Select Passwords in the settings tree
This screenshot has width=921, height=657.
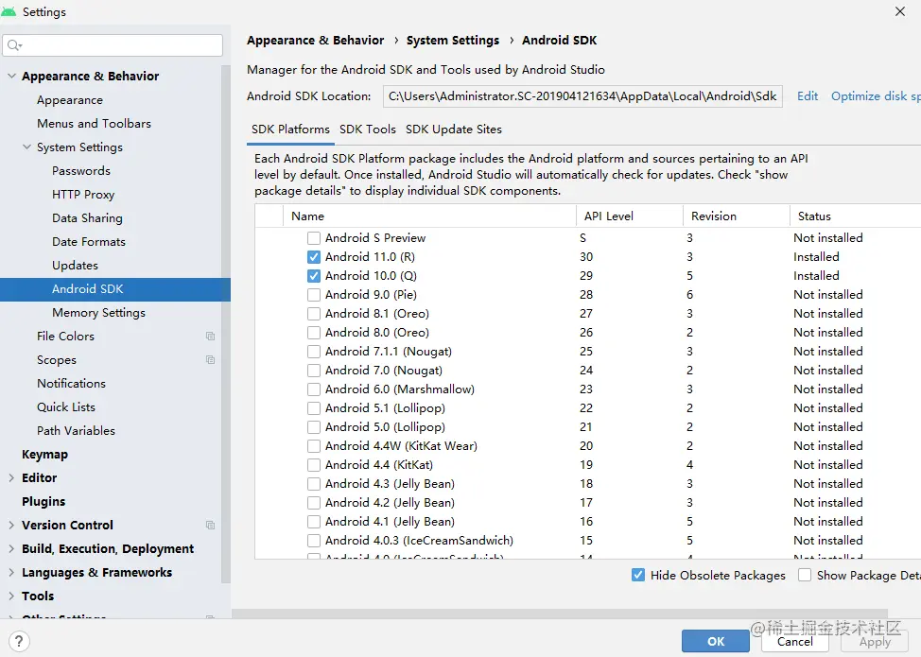(x=81, y=171)
